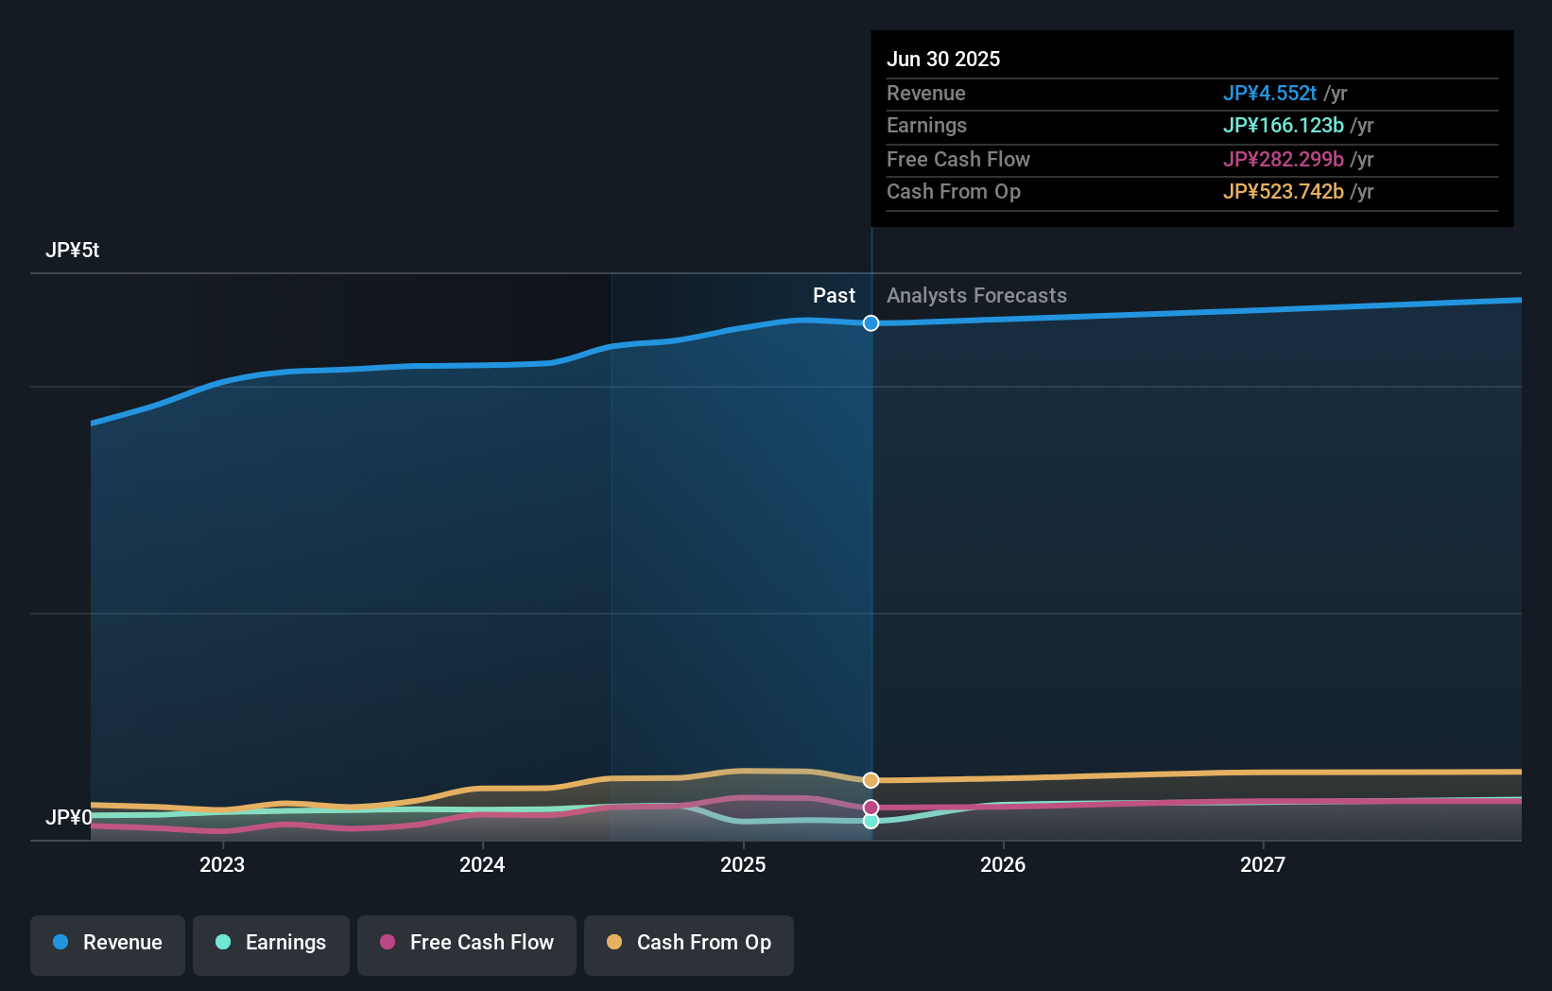The height and width of the screenshot is (991, 1552).
Task: Click the blue Revenue data point marker
Action: 871,323
